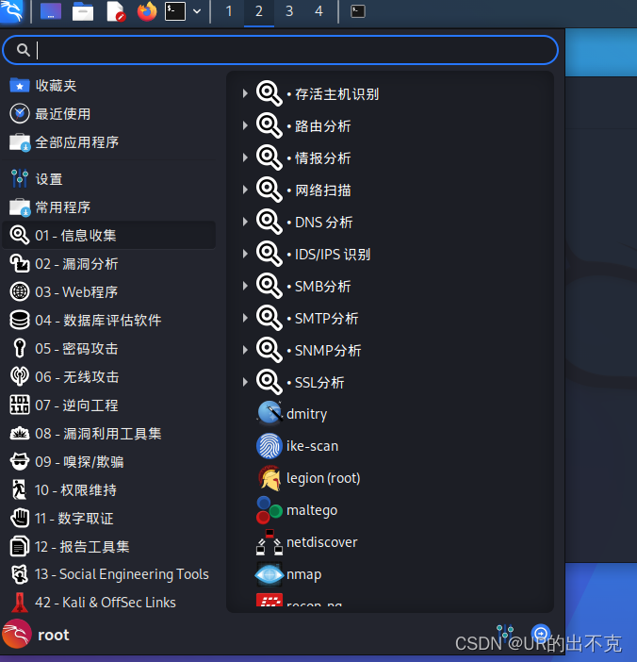Switch to workspace 2

(259, 11)
